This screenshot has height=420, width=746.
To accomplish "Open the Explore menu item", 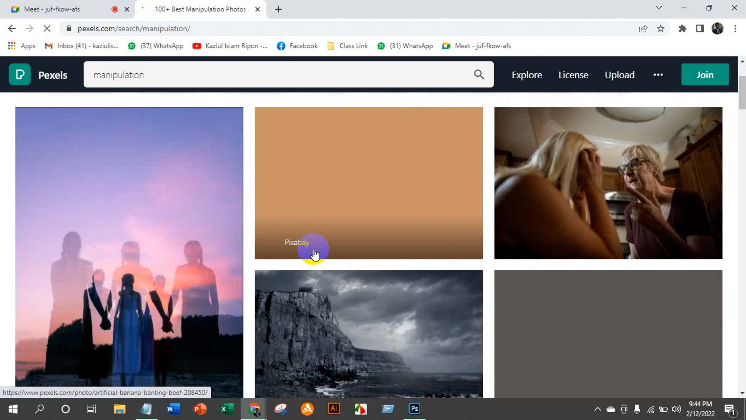I will point(527,75).
